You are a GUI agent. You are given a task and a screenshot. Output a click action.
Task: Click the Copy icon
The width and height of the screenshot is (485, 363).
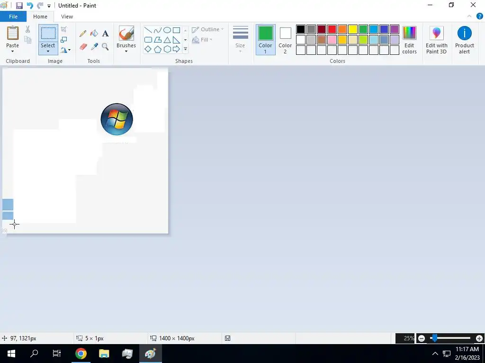pyautogui.click(x=27, y=40)
